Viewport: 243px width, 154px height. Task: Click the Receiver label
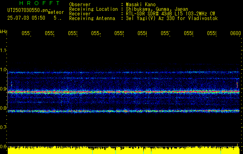coord(80,14)
